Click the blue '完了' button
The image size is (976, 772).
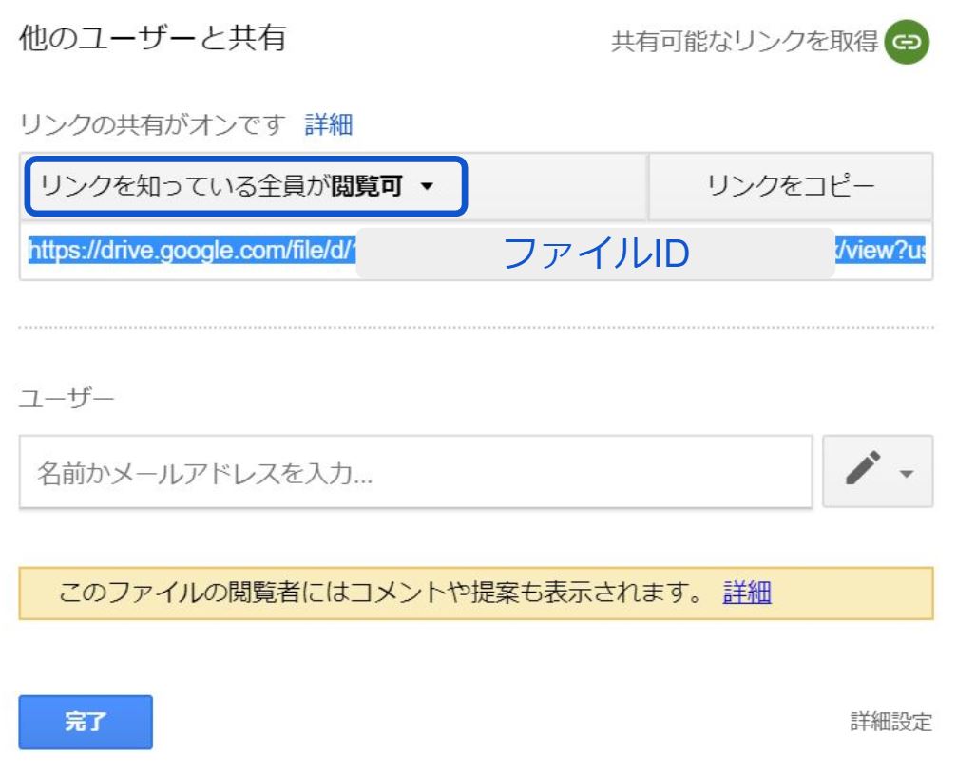pyautogui.click(x=86, y=722)
